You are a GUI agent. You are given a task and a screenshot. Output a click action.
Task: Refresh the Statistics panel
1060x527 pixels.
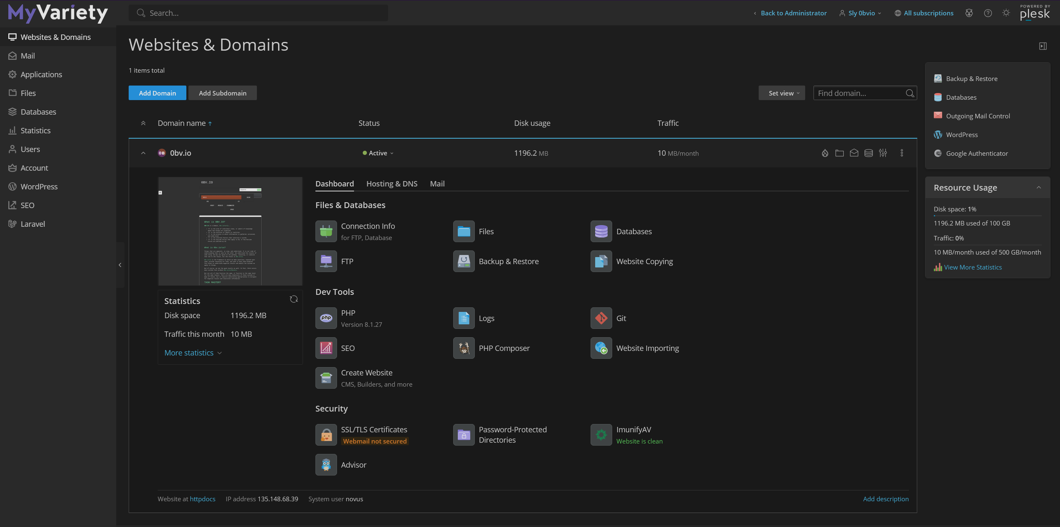coord(293,299)
